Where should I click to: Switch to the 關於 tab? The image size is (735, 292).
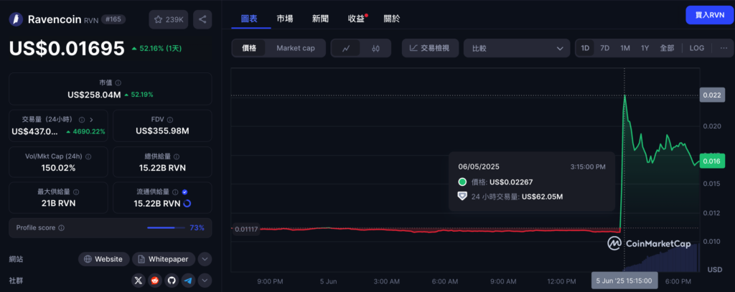pyautogui.click(x=392, y=19)
